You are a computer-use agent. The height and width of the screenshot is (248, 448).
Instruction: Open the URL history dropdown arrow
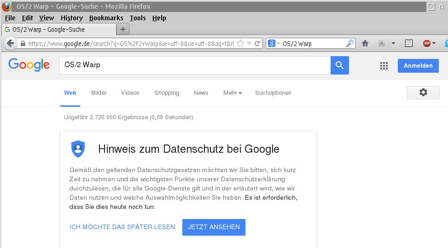pos(249,44)
